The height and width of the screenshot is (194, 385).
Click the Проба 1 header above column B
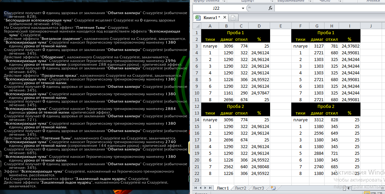236,33
